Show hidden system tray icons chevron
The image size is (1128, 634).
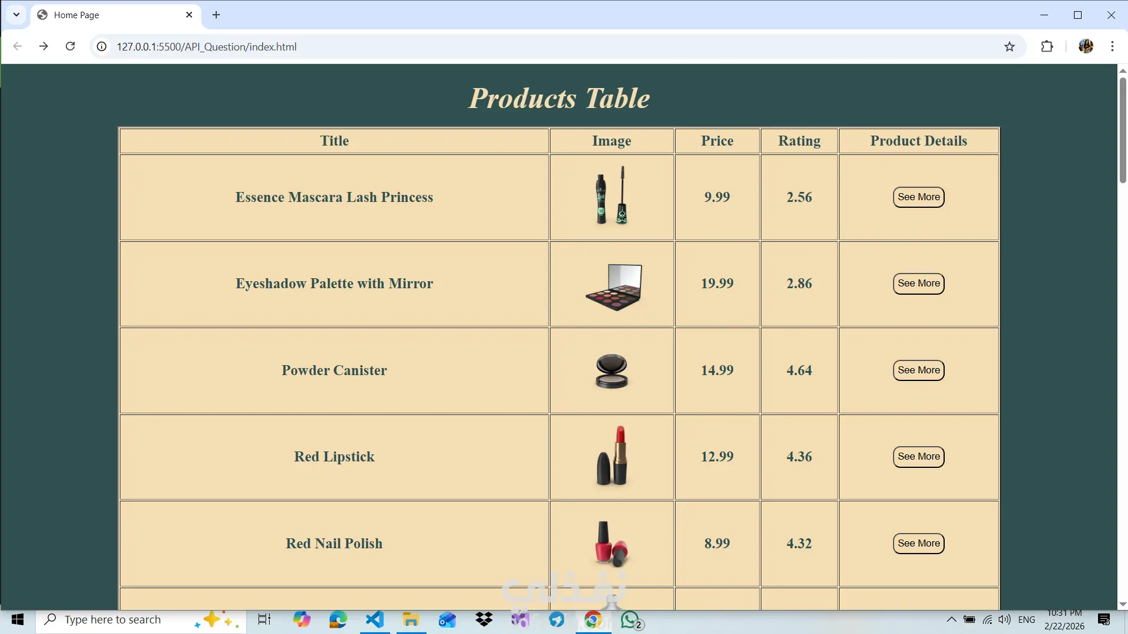coord(951,619)
